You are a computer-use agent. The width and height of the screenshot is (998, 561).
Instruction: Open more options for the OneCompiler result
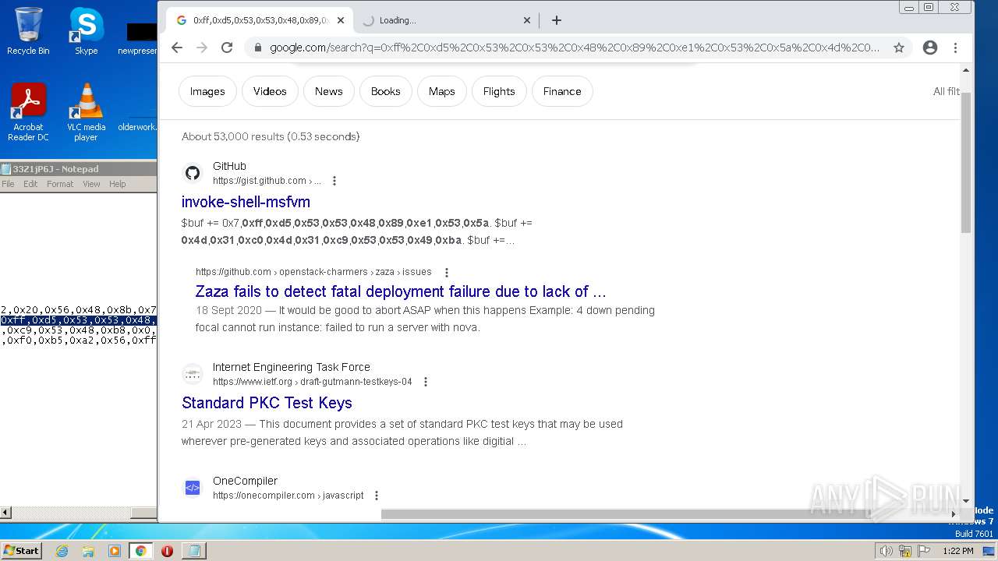(x=377, y=496)
